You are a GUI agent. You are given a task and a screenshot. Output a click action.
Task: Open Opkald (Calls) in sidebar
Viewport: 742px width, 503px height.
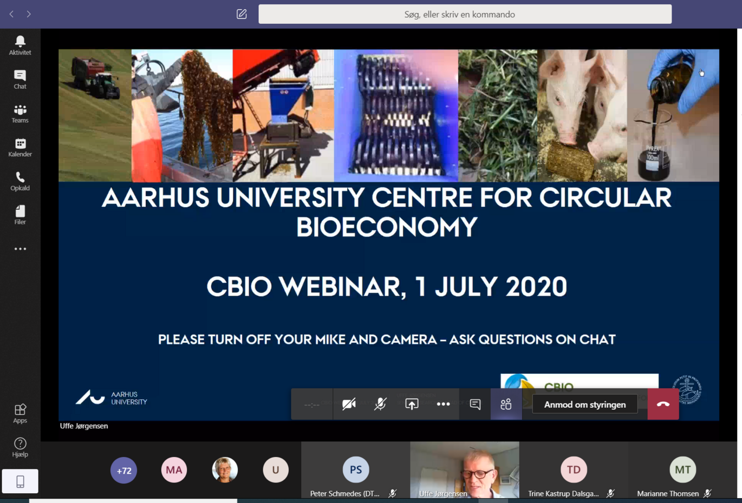coord(20,182)
